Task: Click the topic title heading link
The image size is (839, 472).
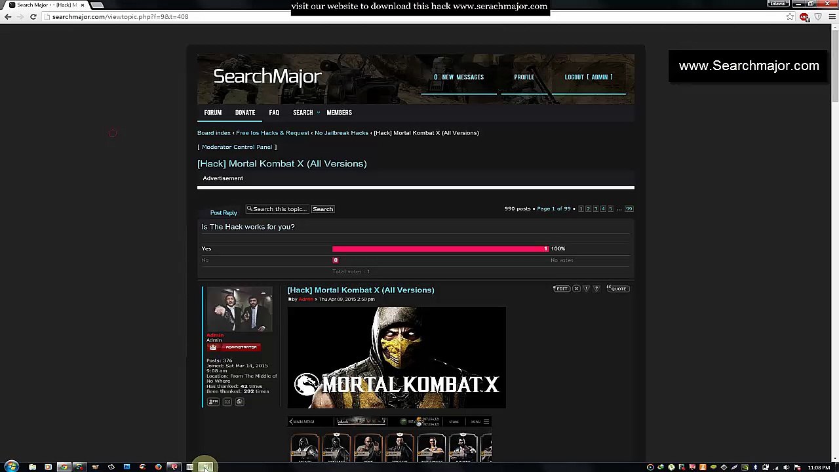Action: point(282,164)
